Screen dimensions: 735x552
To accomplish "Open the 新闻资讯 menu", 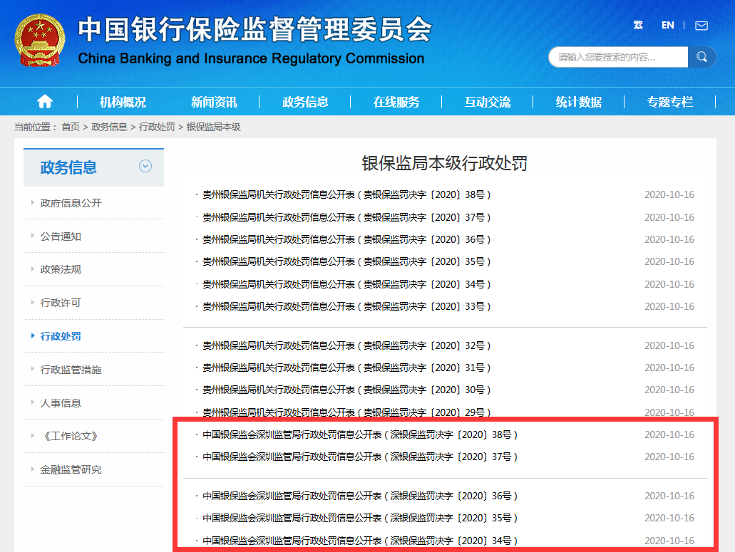I will pyautogui.click(x=214, y=102).
